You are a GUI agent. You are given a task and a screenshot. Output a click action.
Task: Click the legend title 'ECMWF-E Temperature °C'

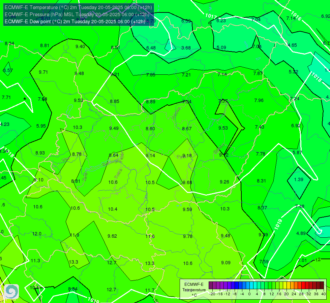pyautogui.click(x=194, y=290)
